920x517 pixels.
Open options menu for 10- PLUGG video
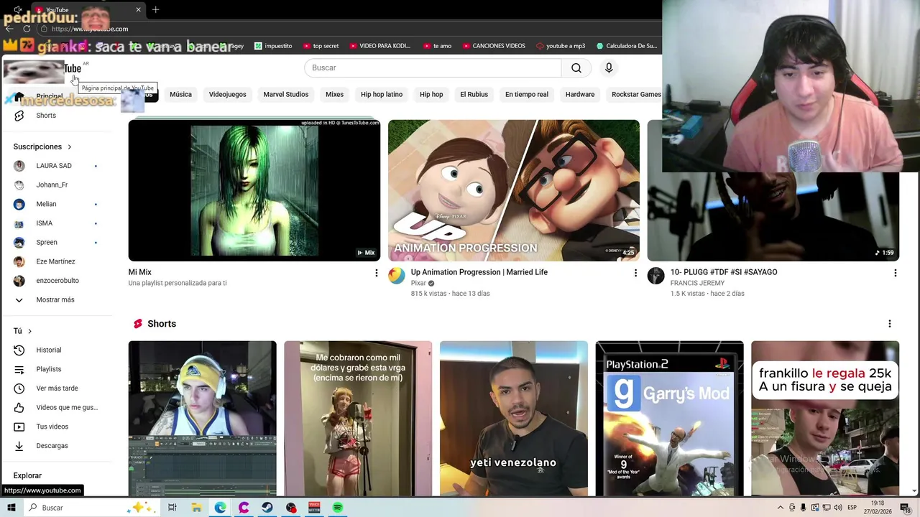coord(895,273)
